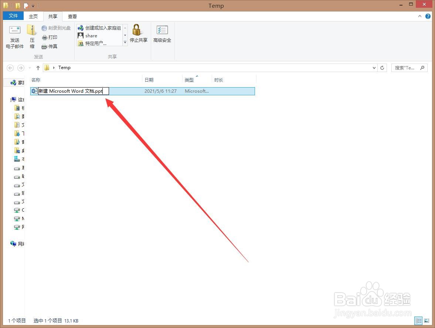Click the Properties quick access icon in title bar
435x328 pixels.
[26, 6]
